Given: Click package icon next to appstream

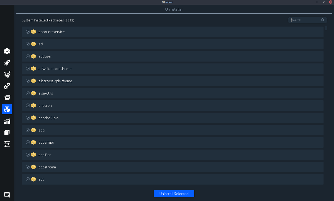Looking at the screenshot, I should pos(33,167).
